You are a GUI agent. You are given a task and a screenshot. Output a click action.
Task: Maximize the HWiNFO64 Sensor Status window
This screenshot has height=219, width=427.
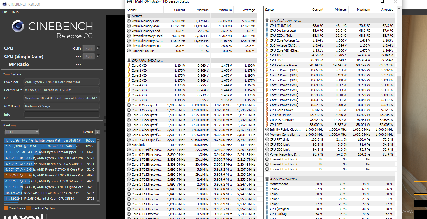(382, 1)
